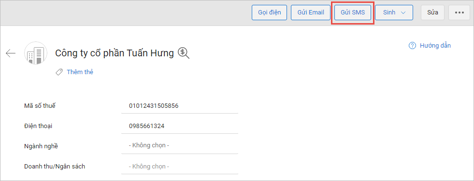The image size is (474, 181).
Task: Click the Gửi SMS button
Action: [353, 13]
